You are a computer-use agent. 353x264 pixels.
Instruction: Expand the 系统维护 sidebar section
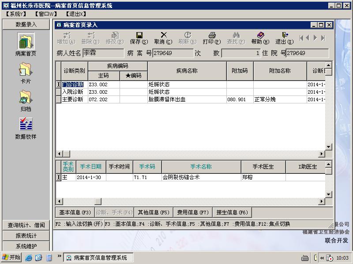[x=26, y=246]
